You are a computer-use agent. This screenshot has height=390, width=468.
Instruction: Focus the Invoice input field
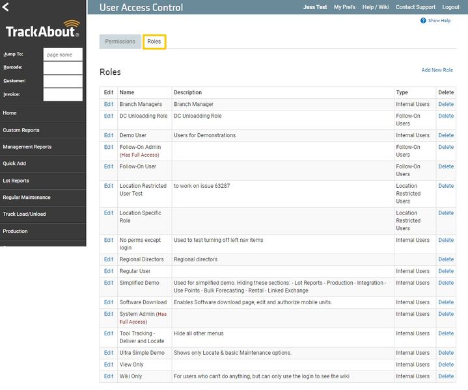coord(63,94)
